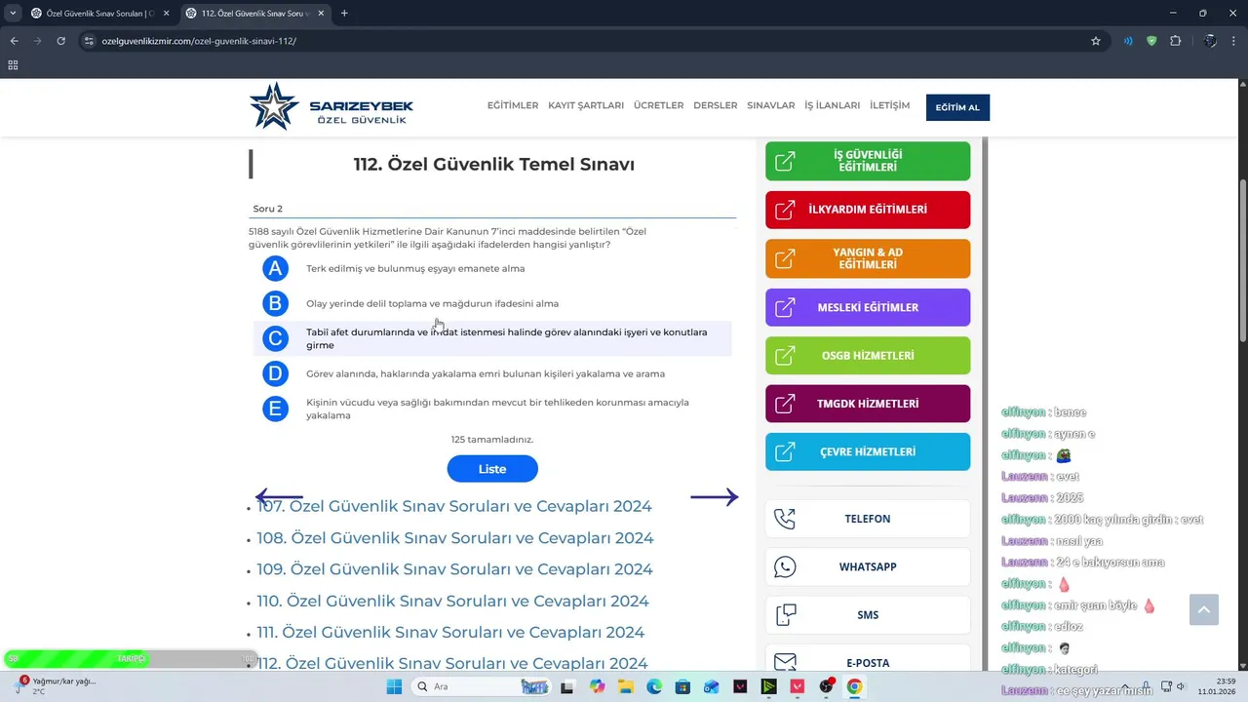The image size is (1248, 702).
Task: Go to the next question with right arrow
Action: click(715, 497)
